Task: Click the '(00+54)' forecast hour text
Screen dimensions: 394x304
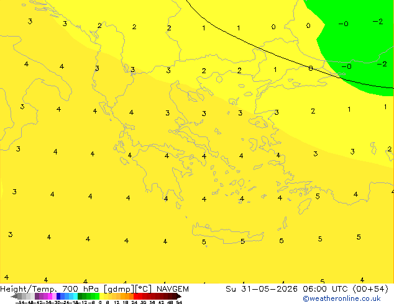Action: tap(370, 289)
